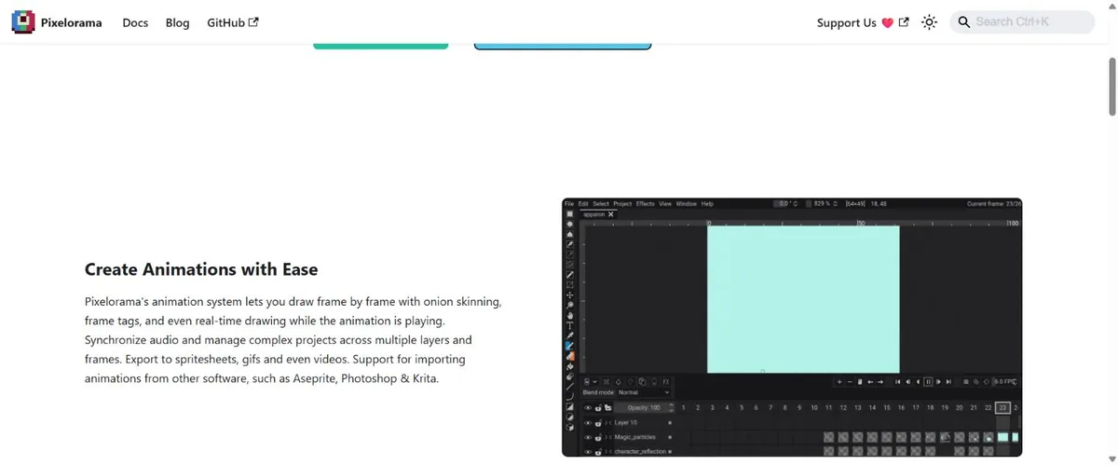Open the Blend mode Normal dropdown
Image resolution: width=1118 pixels, height=465 pixels.
(x=643, y=392)
